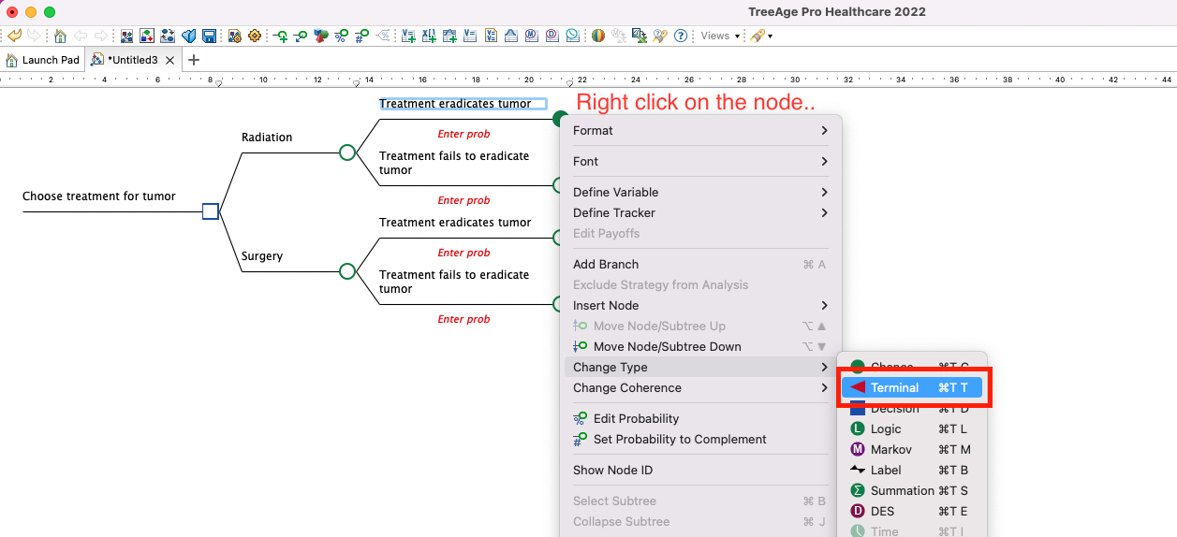The image size is (1177, 537).
Task: Click the colorful beach ball icon
Action: [598, 36]
